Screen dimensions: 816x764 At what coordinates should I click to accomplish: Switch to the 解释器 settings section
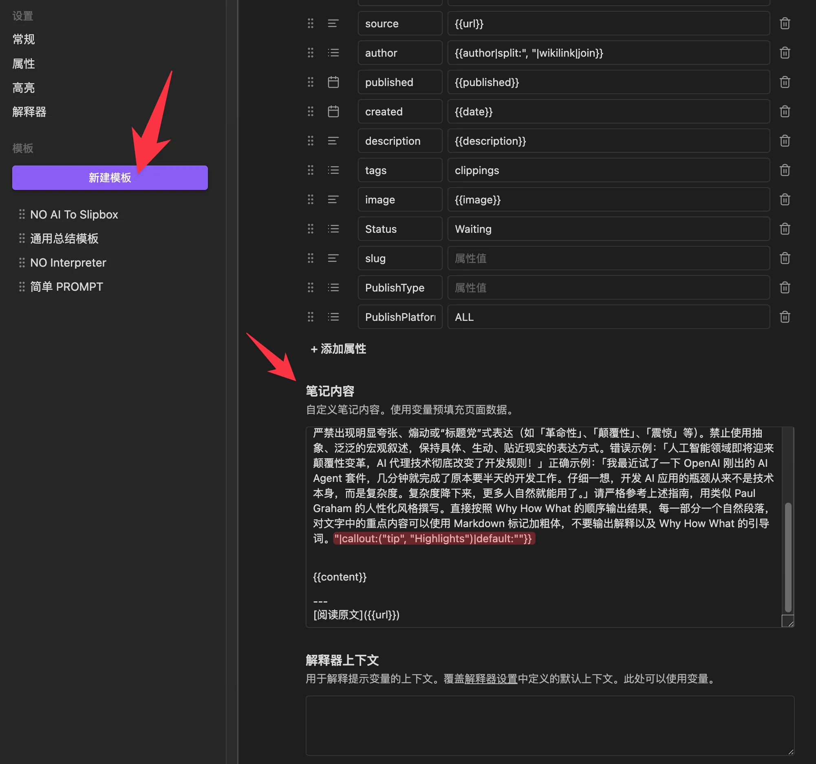(29, 112)
